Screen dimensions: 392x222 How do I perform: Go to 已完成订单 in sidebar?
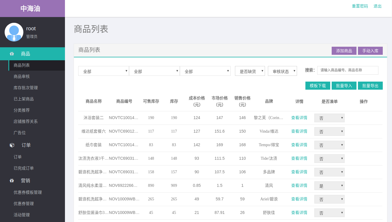24,168
